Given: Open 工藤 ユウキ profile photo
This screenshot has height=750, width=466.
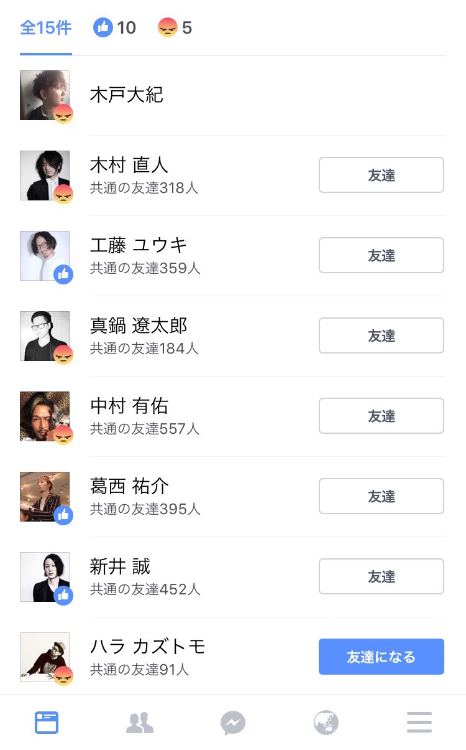Looking at the screenshot, I should coord(45,256).
